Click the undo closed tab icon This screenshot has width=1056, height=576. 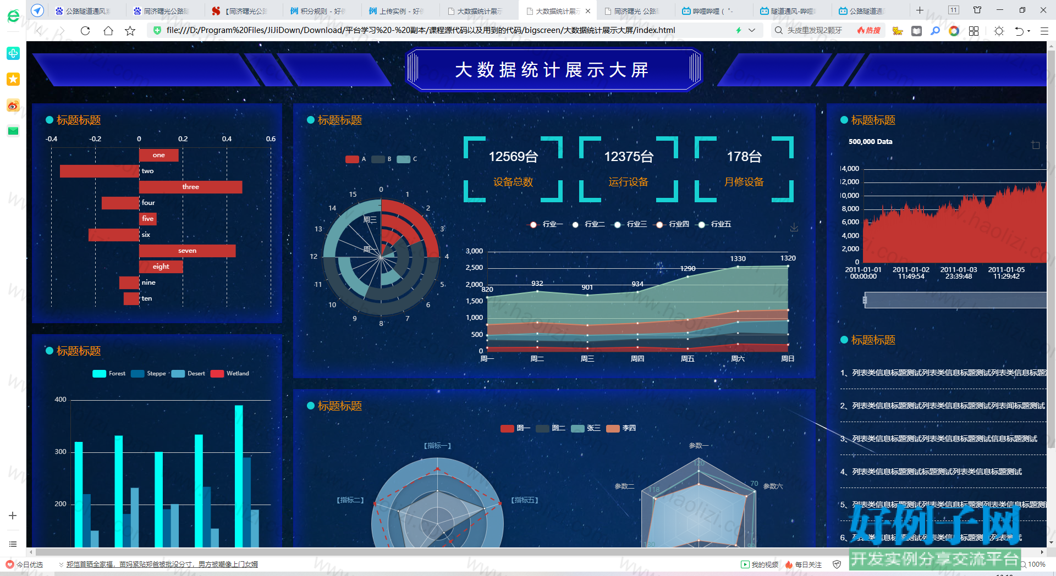tap(1019, 31)
